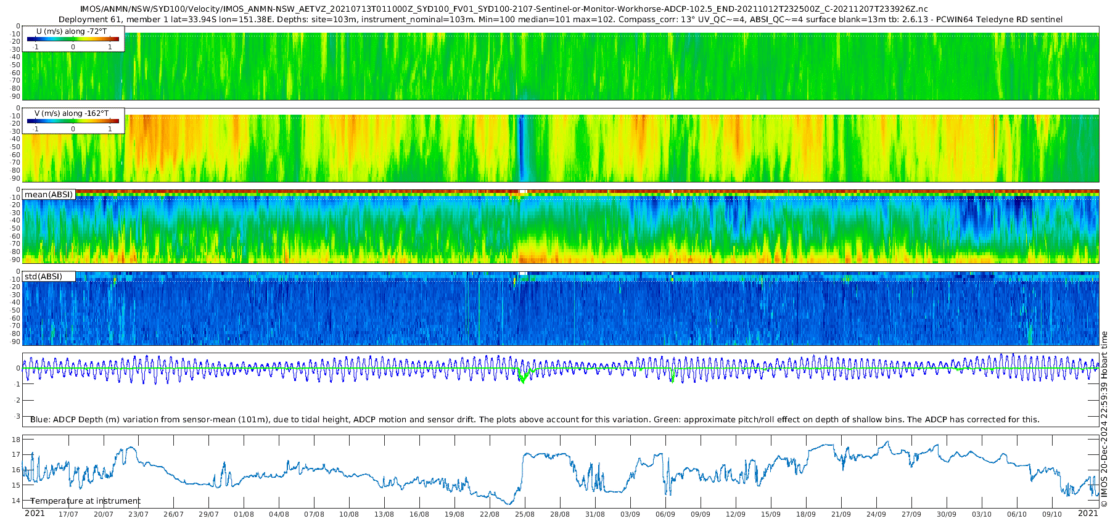Click the V velocity colorbar gradient
The image size is (1110, 524).
pyautogui.click(x=73, y=121)
